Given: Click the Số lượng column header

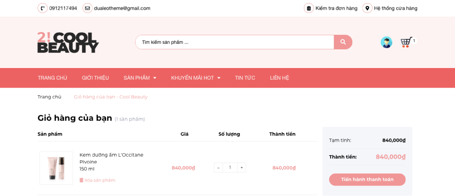Looking at the screenshot, I should (x=229, y=134).
